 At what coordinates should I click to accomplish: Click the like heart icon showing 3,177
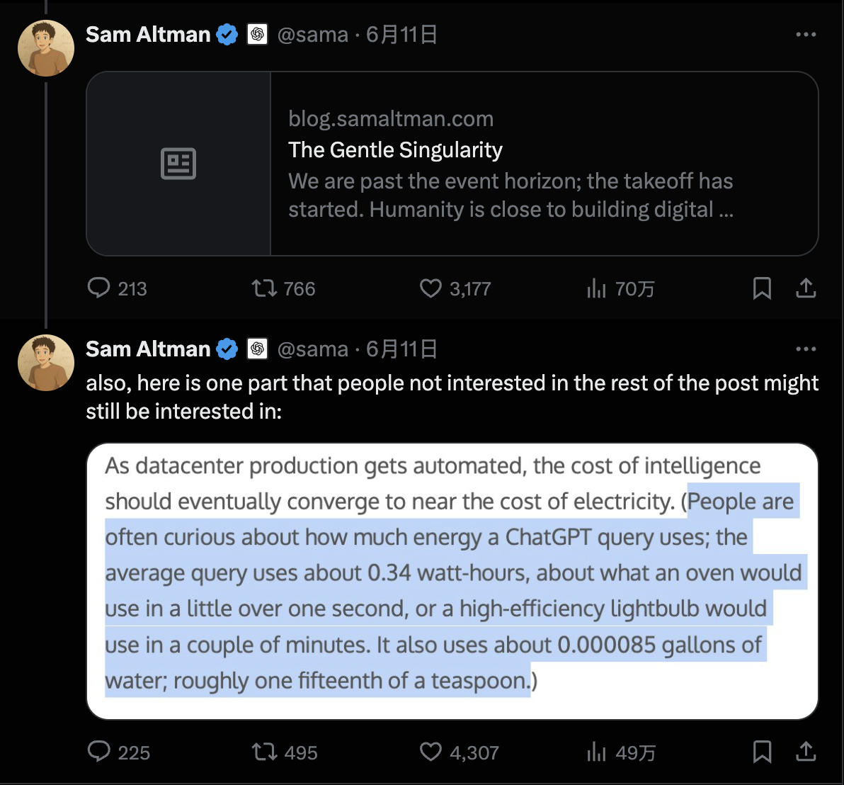(x=429, y=288)
